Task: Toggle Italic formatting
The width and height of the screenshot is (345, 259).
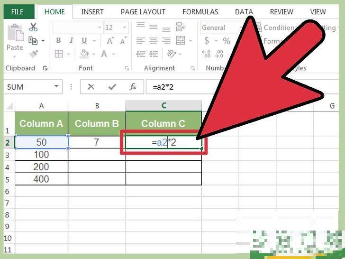Action: tap(71, 40)
